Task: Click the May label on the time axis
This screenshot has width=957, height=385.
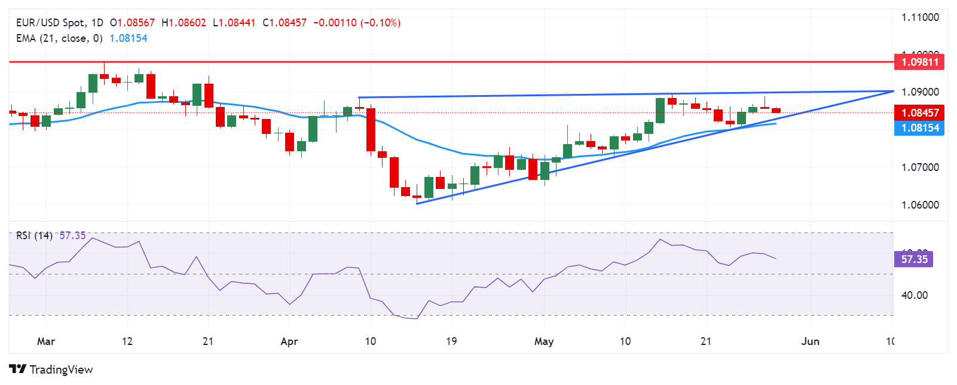Action: (x=544, y=341)
